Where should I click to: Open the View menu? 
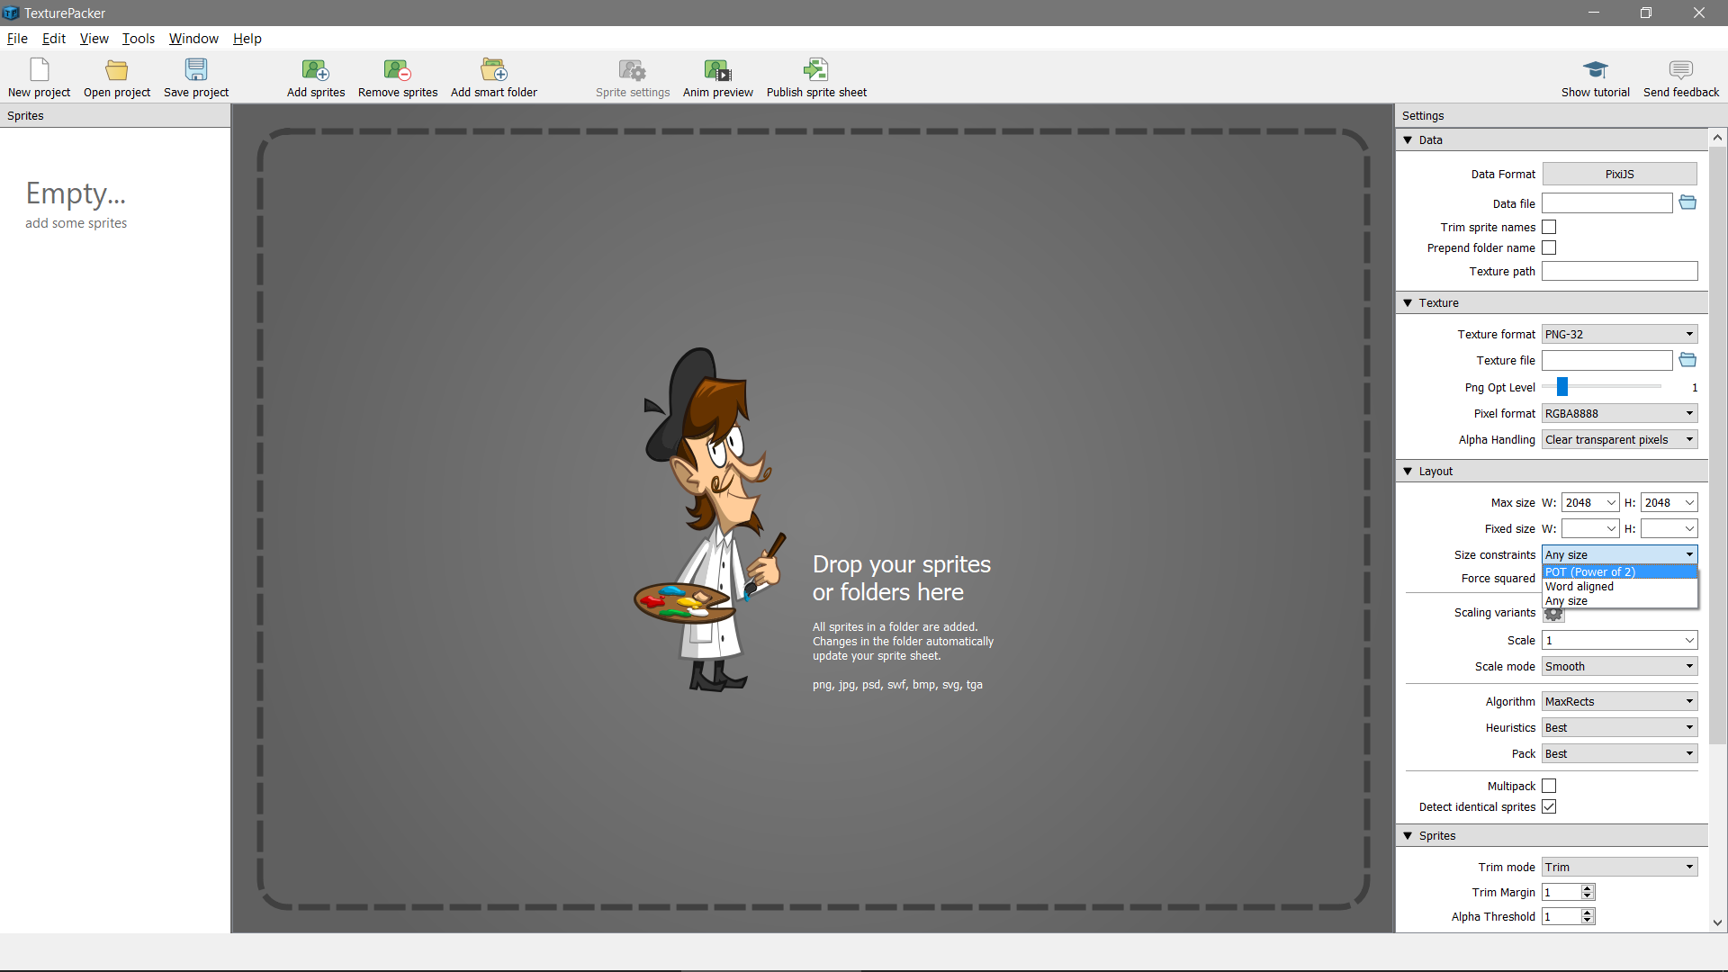94,38
